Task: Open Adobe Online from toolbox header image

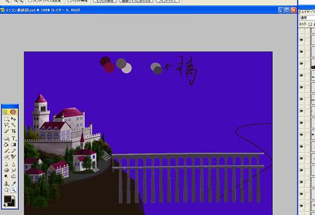Action: (x=10, y=112)
